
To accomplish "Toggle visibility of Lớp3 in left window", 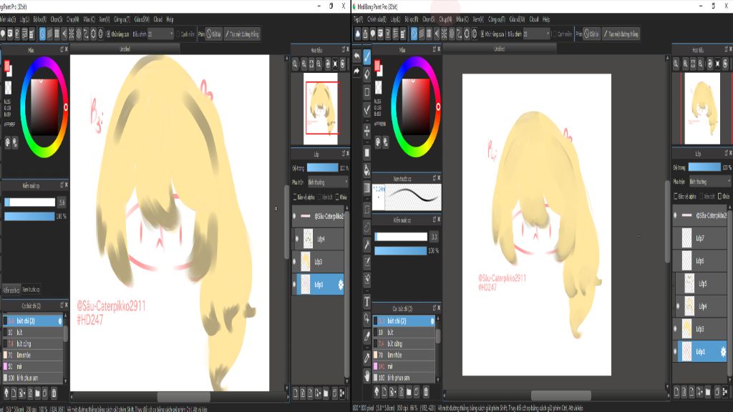I will 294,262.
